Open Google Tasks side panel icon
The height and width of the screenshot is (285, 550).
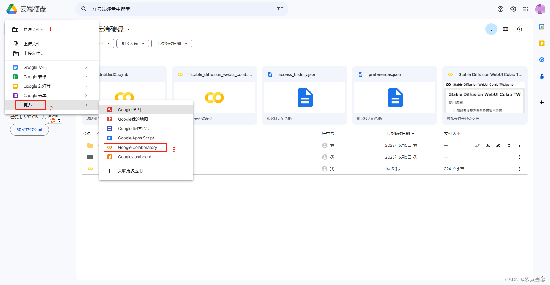coord(542,60)
